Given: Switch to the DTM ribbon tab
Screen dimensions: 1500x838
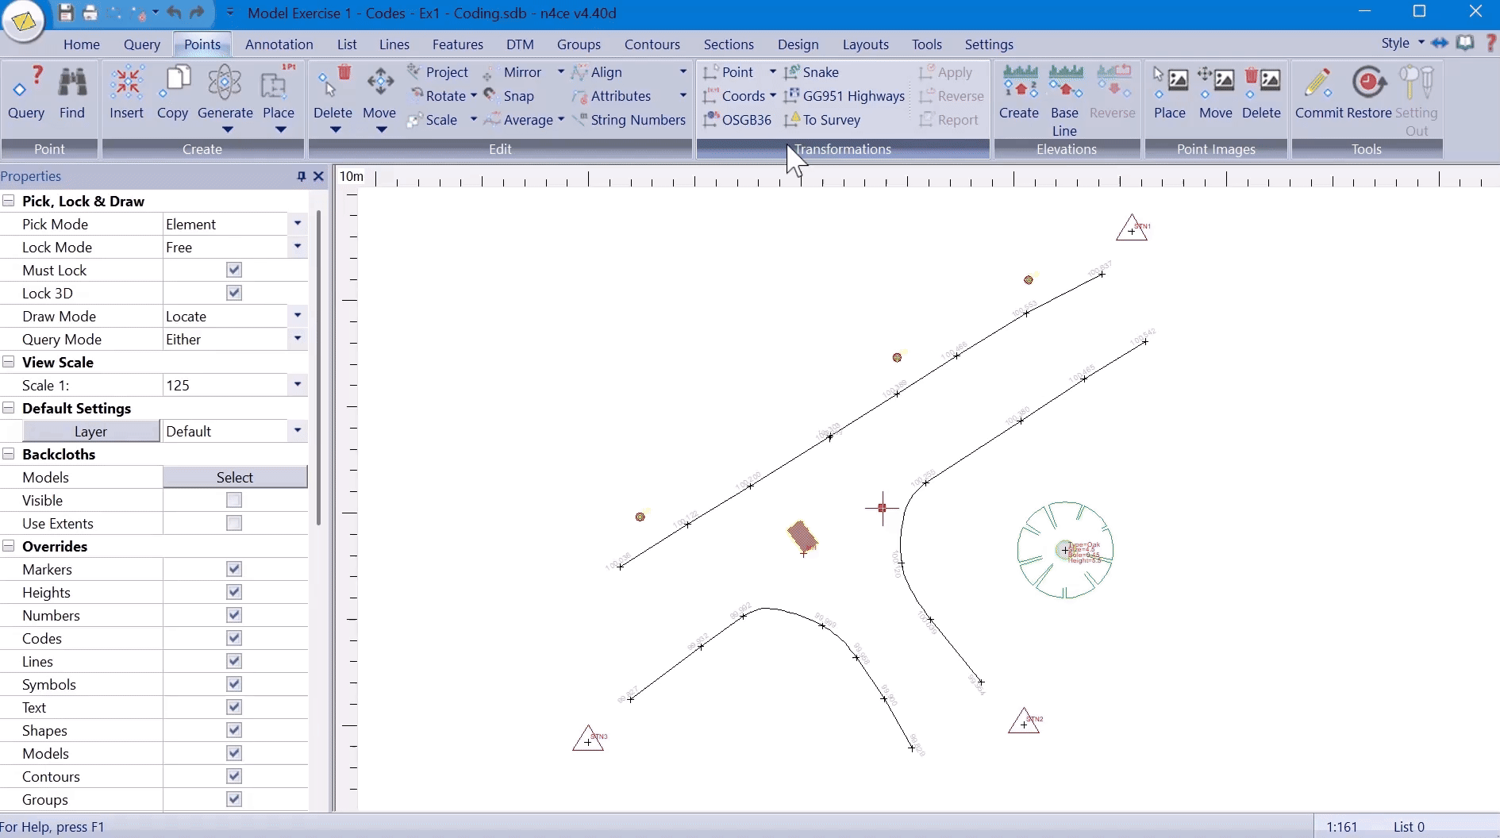Looking at the screenshot, I should [520, 44].
